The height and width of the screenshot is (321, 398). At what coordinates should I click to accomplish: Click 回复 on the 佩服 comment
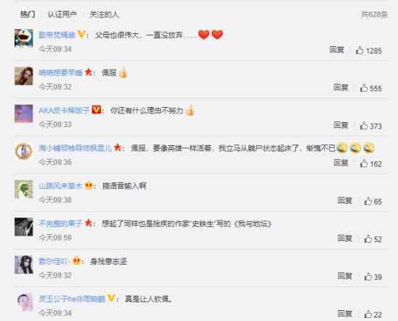pyautogui.click(x=341, y=87)
